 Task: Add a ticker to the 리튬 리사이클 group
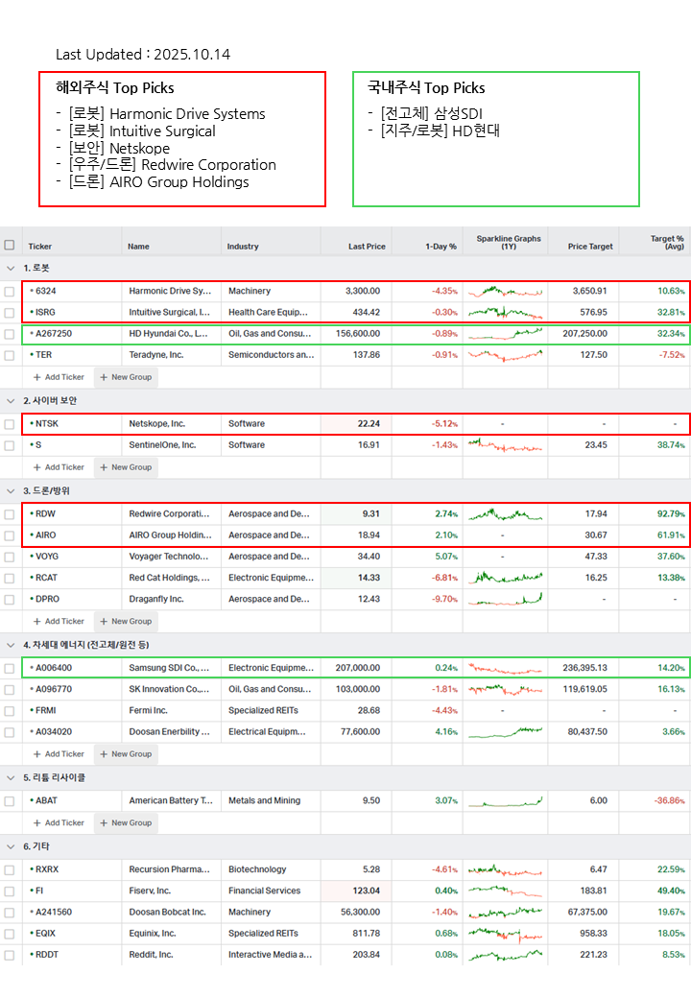point(59,822)
